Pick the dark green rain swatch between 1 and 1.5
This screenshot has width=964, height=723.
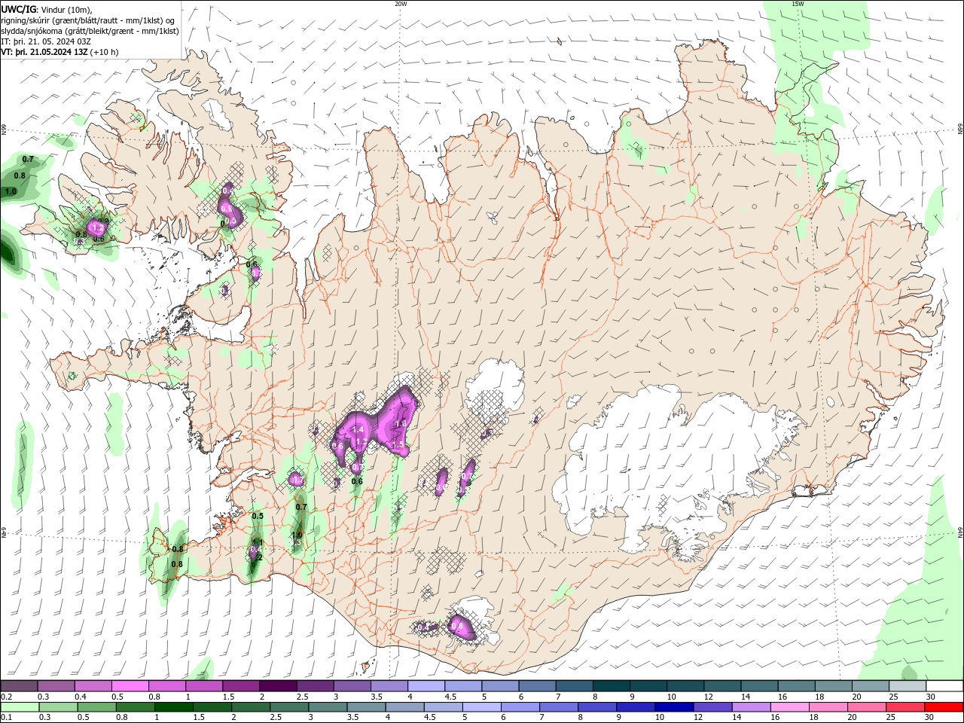(x=174, y=707)
